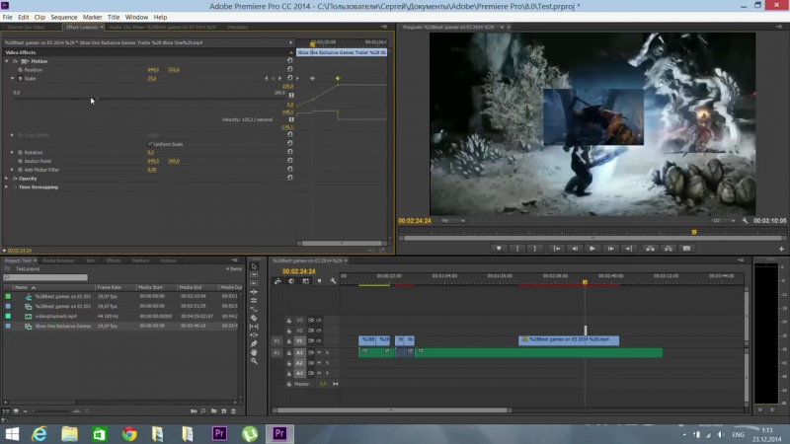Open Chrome from the taskbar
The height and width of the screenshot is (444, 790).
[129, 433]
